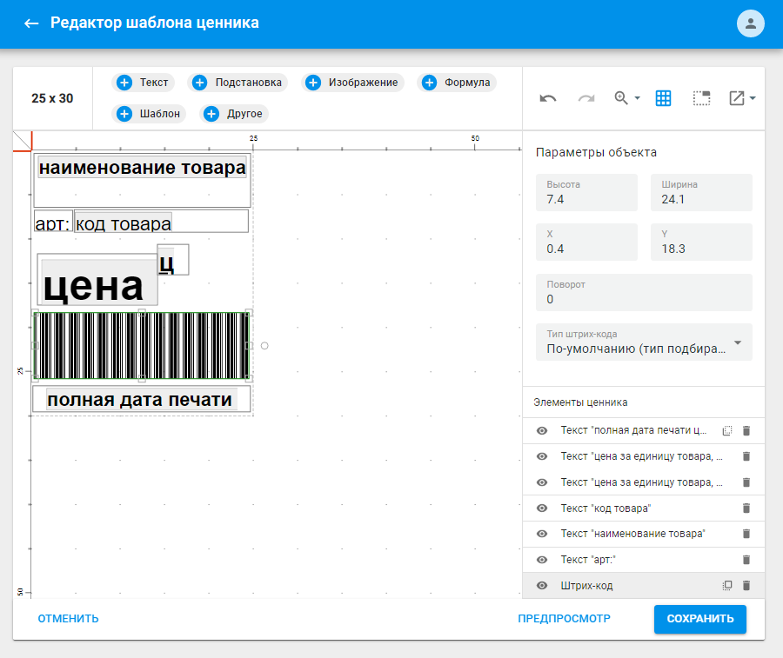The image size is (783, 658).
Task: Click the СОХРАНИТЬ button
Action: (700, 619)
